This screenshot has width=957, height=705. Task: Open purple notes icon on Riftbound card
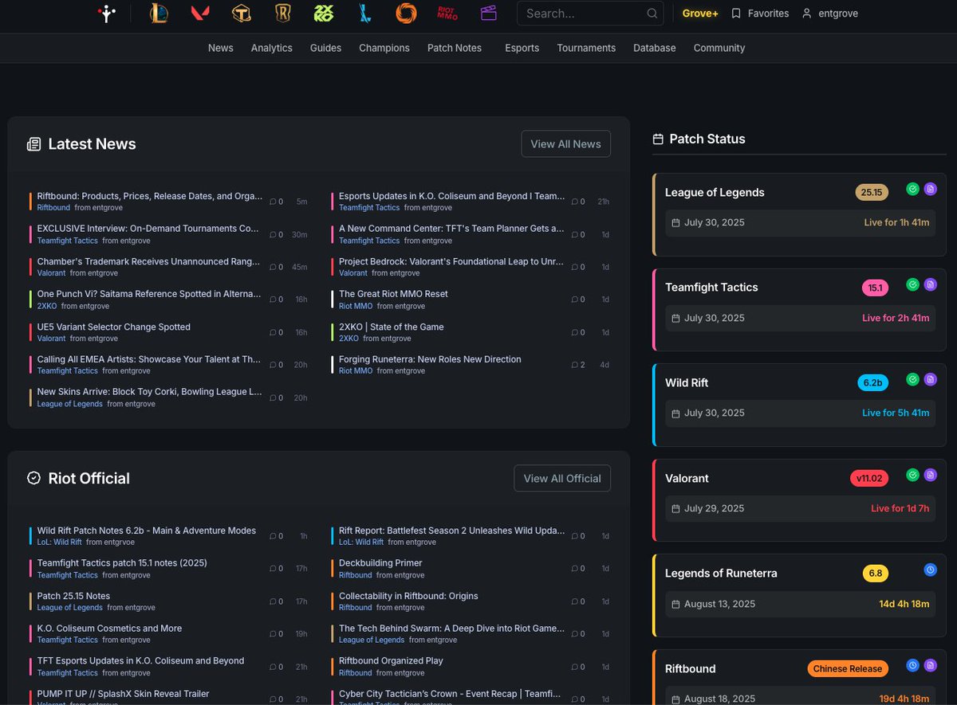click(x=931, y=666)
